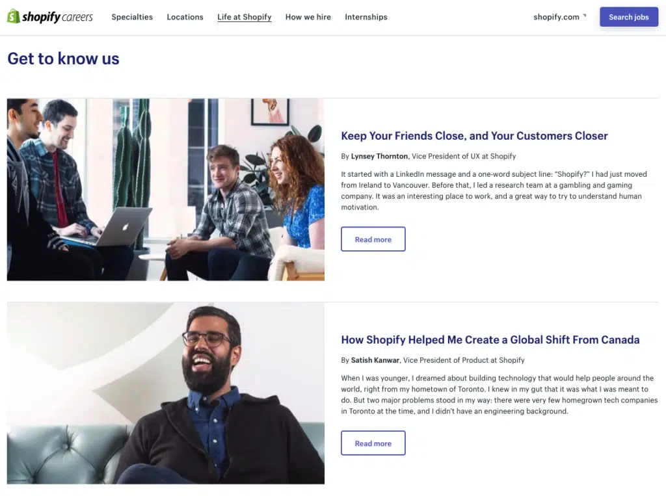Open the Keep Your Friends Close article title
The width and height of the screenshot is (666, 496).
pyautogui.click(x=474, y=136)
